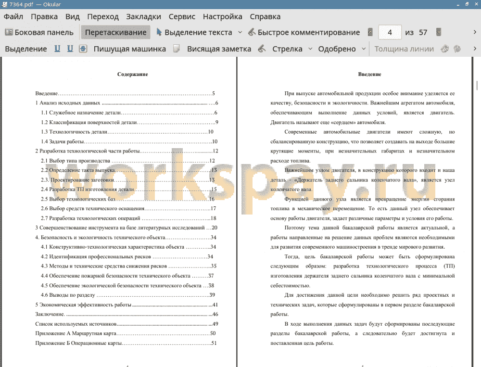Viewport: 481px width, 367px height.
Task: Click the total page count 57
Action: pyautogui.click(x=423, y=33)
